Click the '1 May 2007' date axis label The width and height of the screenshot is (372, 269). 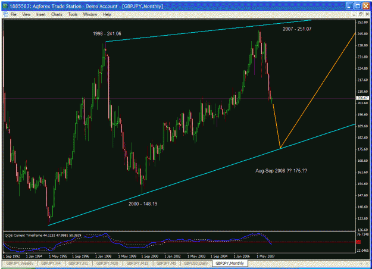[266, 256]
